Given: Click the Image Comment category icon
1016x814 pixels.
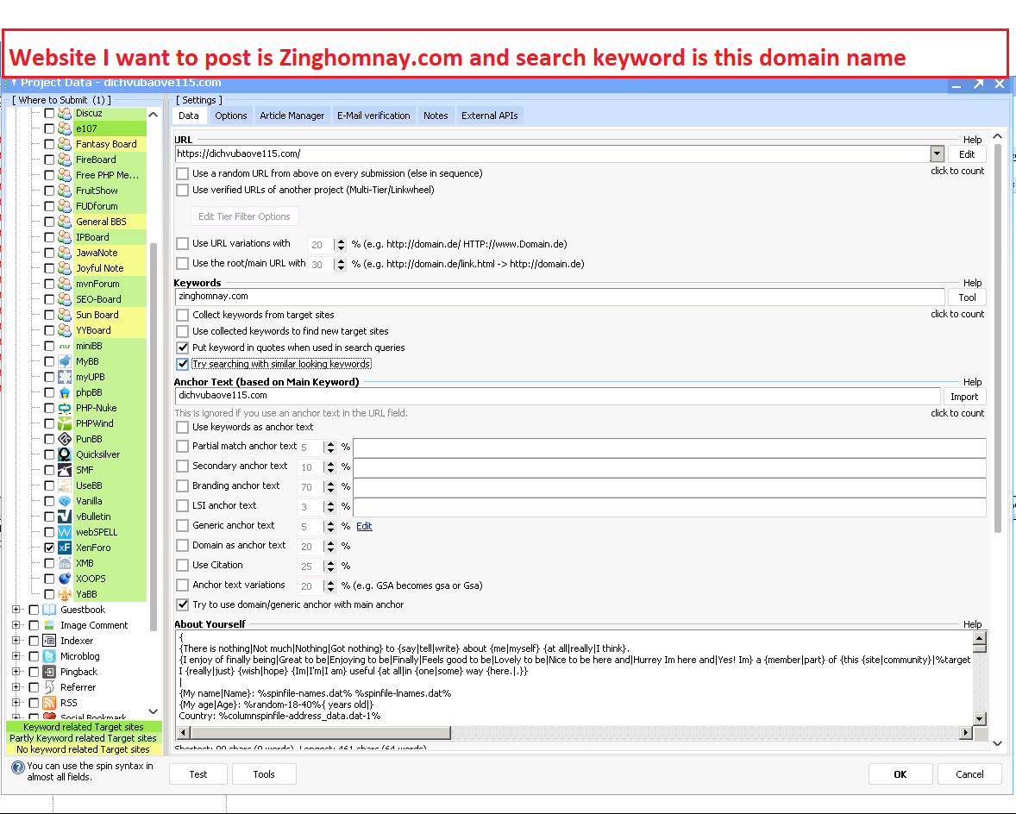Looking at the screenshot, I should pyautogui.click(x=49, y=625).
